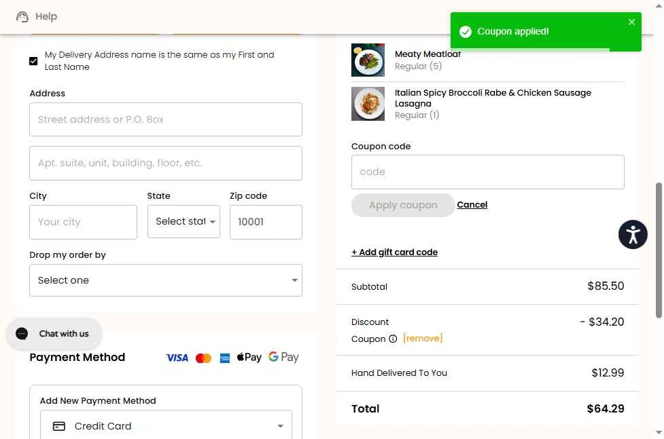Focus the Apt, suite, unit input field
Image resolution: width=664 pixels, height=439 pixels.
166,164
